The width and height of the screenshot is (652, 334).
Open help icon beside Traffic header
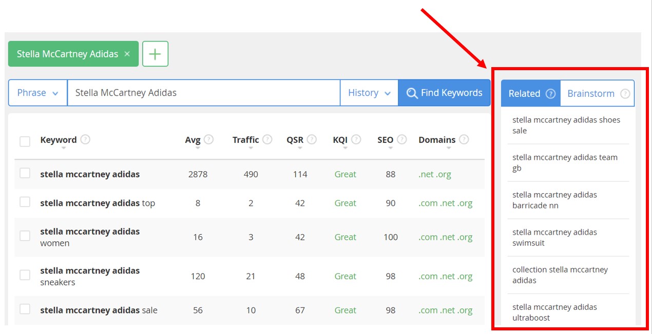(x=267, y=139)
